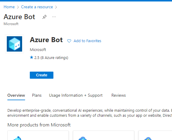Viewport: 172px width, 140px height.
Task: Open the ellipsis more options menu
Action: coord(54,17)
